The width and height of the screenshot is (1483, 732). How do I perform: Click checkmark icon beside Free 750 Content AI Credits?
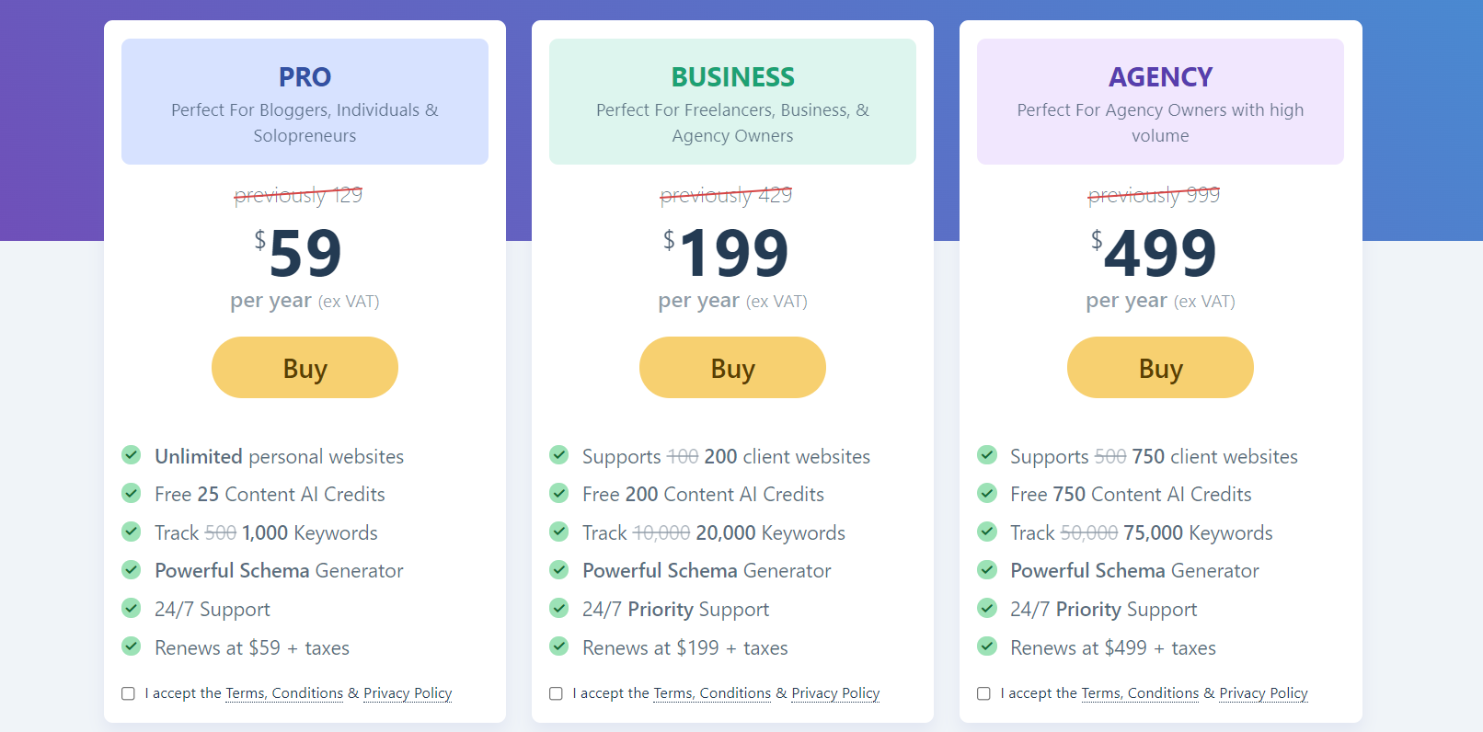[987, 493]
